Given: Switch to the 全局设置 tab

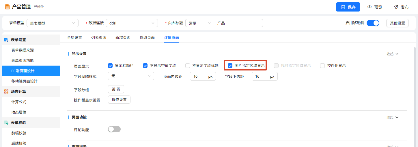Looking at the screenshot, I should pos(74,37).
